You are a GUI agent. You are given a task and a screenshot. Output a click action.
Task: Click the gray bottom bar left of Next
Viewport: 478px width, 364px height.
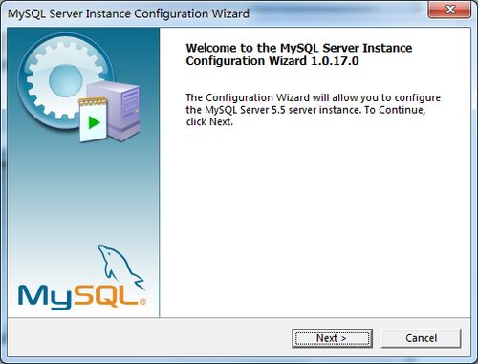tap(150, 337)
